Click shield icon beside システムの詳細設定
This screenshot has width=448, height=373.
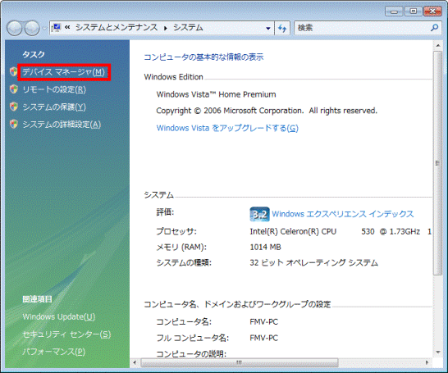point(13,124)
